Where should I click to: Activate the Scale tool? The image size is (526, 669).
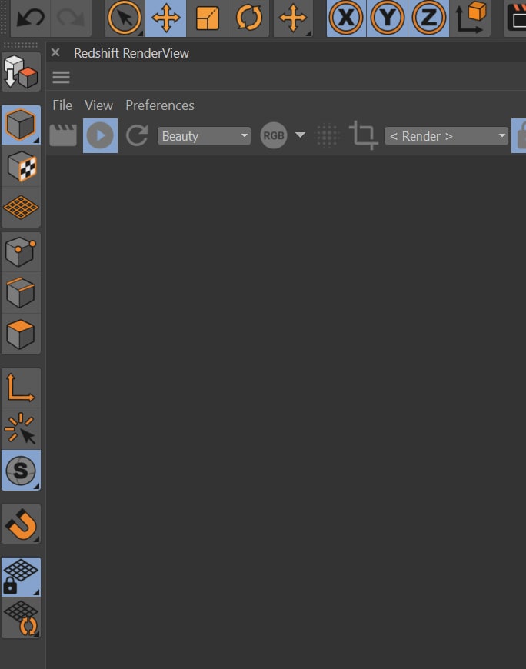pos(207,18)
